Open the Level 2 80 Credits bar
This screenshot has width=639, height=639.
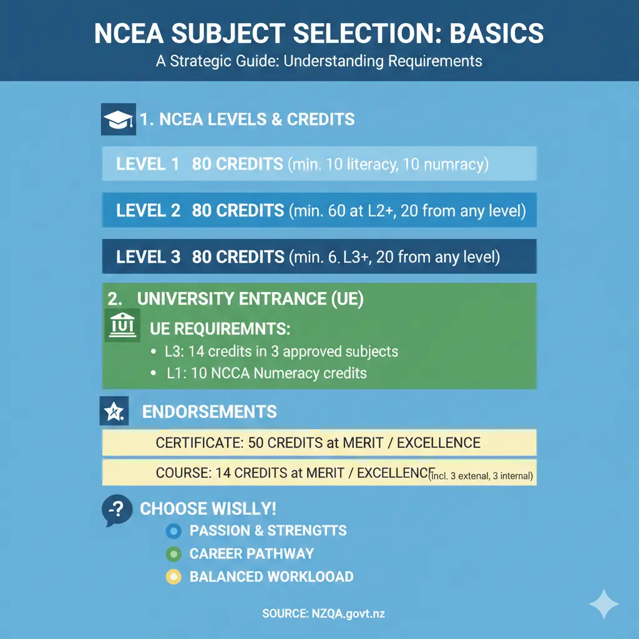pyautogui.click(x=319, y=210)
